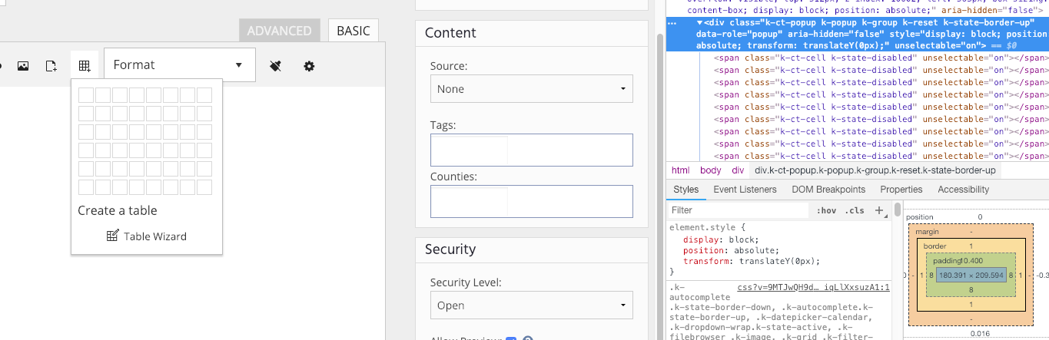Collapse the selected k-ct-popup div node
The width and height of the screenshot is (1049, 340).
click(x=699, y=23)
